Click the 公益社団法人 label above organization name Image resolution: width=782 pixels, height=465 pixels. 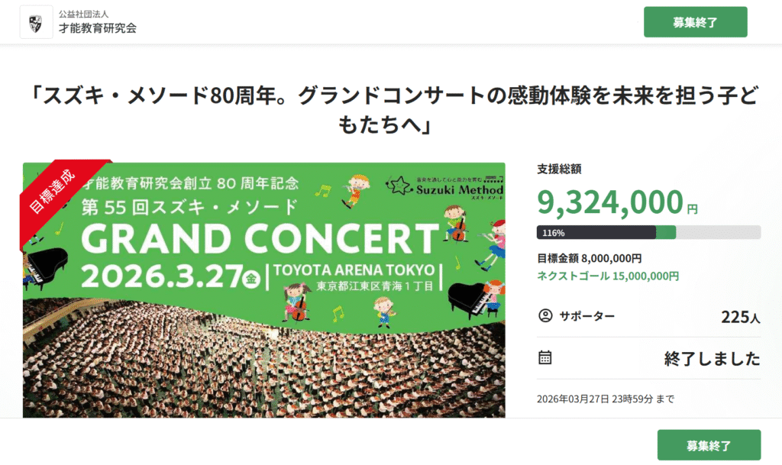tap(89, 15)
